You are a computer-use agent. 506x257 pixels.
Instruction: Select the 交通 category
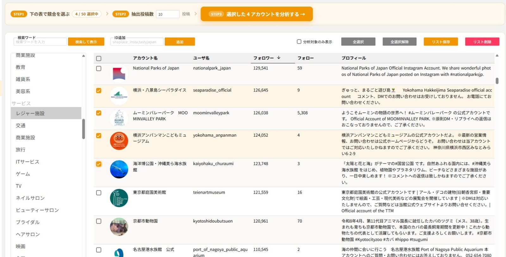point(46,125)
